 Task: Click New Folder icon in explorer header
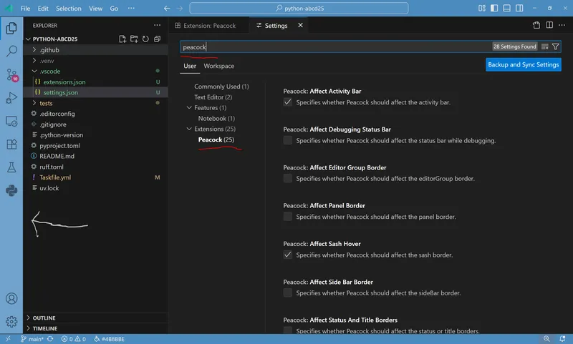tap(134, 39)
